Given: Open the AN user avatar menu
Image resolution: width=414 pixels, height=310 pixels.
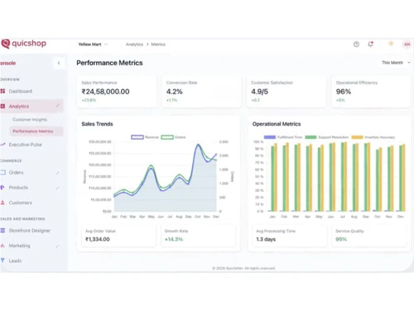Looking at the screenshot, I should pyautogui.click(x=407, y=44).
